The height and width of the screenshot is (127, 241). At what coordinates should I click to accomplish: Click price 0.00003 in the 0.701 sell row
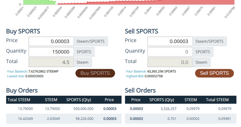pos(136,119)
